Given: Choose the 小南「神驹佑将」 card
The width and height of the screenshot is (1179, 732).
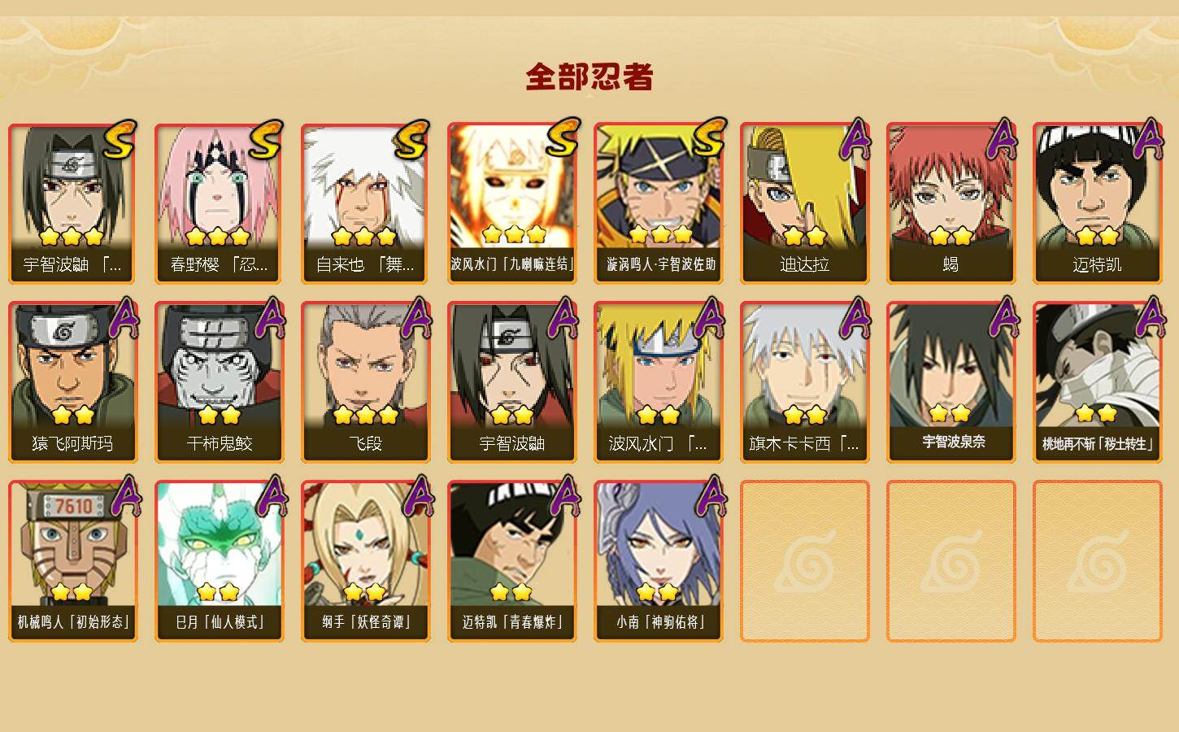Looking at the screenshot, I should point(658,561).
